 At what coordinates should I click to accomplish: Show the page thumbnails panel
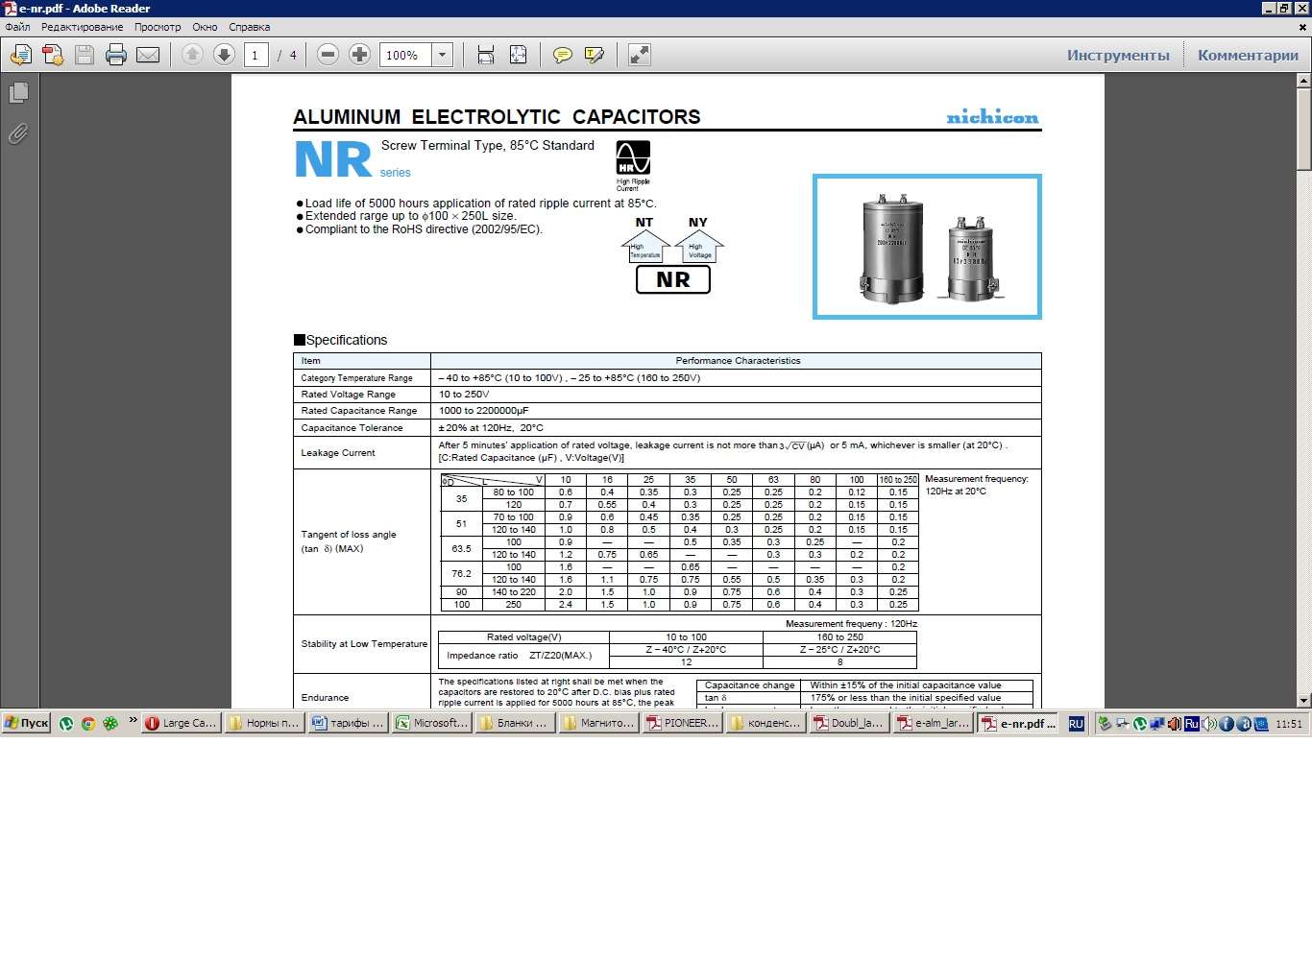[18, 93]
